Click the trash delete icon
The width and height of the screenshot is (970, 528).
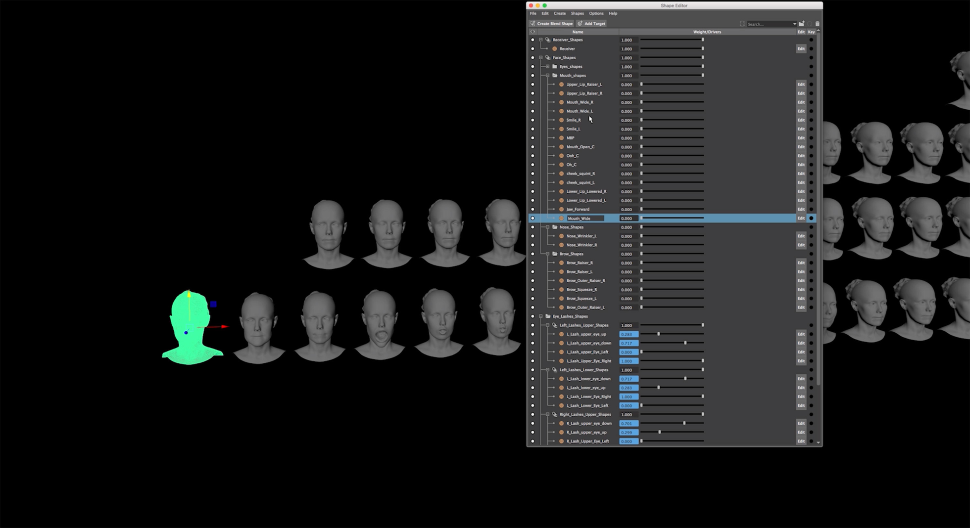click(817, 24)
